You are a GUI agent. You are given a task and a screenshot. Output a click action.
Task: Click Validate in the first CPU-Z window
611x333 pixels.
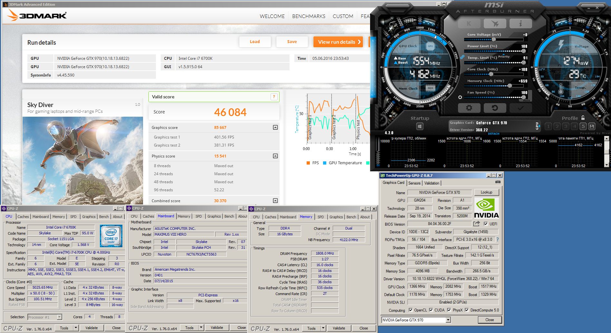91,328
